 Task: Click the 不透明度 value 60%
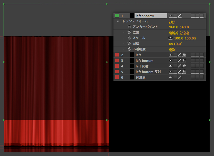click(172, 49)
